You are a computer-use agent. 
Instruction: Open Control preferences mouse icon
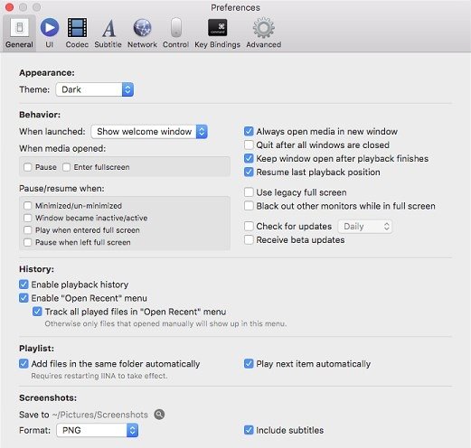[176, 27]
